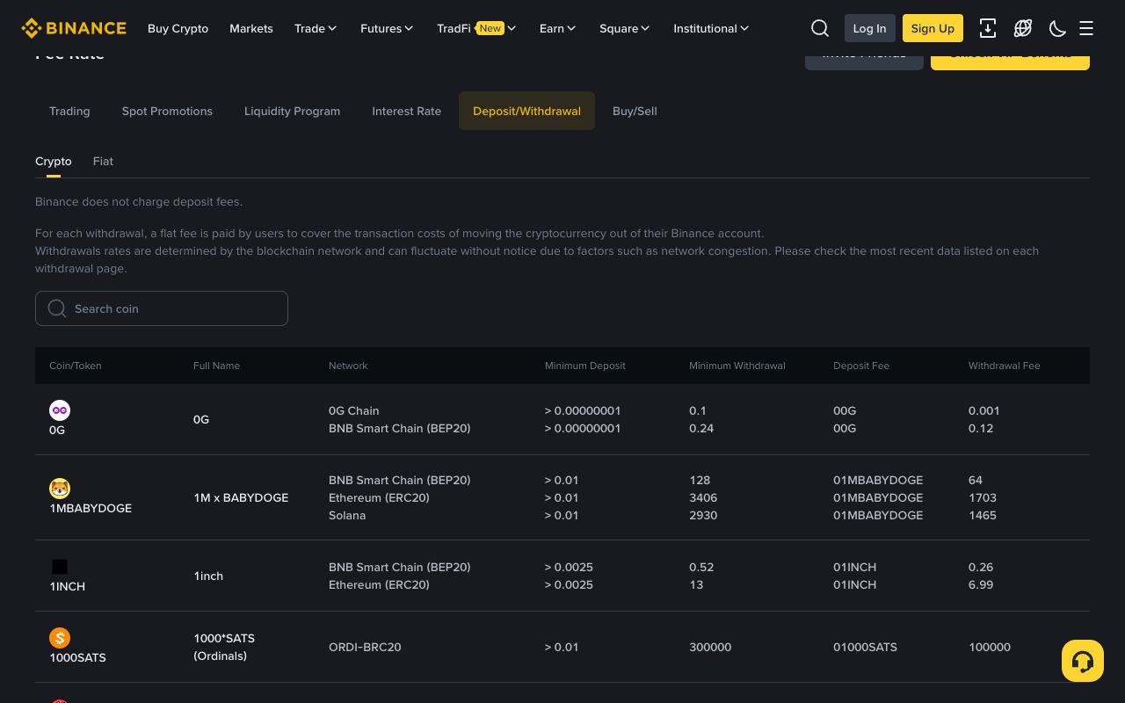1125x703 pixels.
Task: Open the hamburger menu icon
Action: coord(1086,28)
